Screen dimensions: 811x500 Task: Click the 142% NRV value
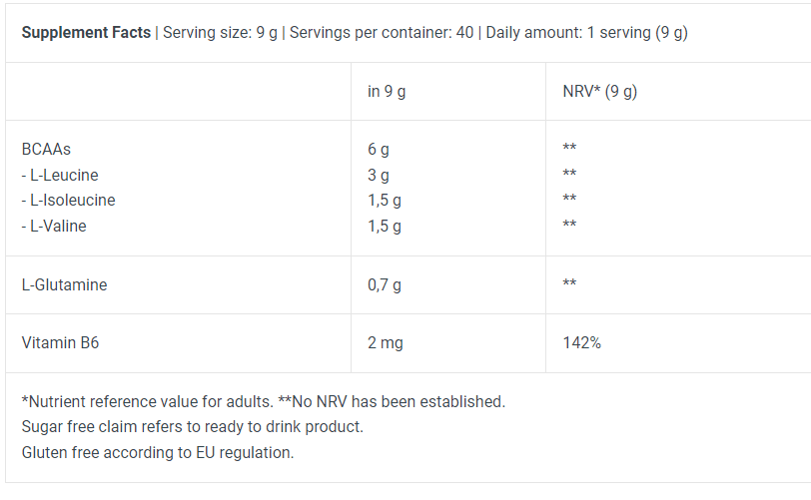pos(581,342)
